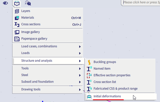160x102 pixels.
Task: Click the Named item icon
Action: [89, 69]
